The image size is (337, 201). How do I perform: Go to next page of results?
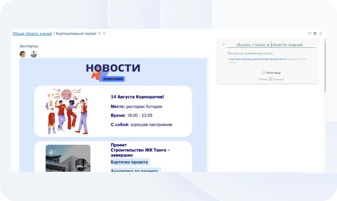[x=279, y=79]
